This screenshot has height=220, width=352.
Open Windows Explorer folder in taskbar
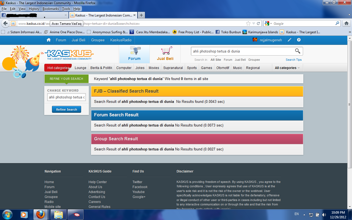58,214
